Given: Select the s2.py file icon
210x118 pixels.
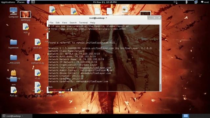Looking at the screenshot, I should pyautogui.click(x=38, y=91).
